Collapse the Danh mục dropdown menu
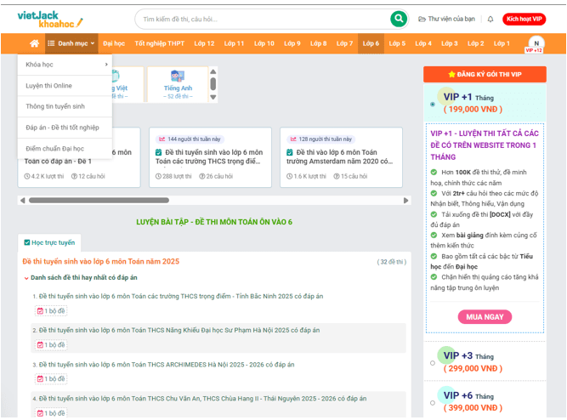Image resolution: width=567 pixels, height=420 pixels. coord(71,43)
